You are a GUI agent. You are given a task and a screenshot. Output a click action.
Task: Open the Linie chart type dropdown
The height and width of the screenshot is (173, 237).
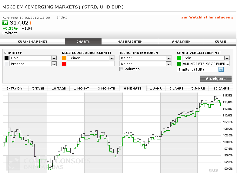(54, 58)
